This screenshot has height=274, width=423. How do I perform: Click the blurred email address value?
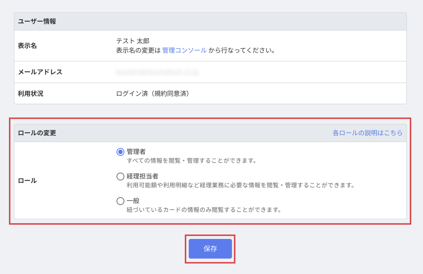click(x=157, y=72)
